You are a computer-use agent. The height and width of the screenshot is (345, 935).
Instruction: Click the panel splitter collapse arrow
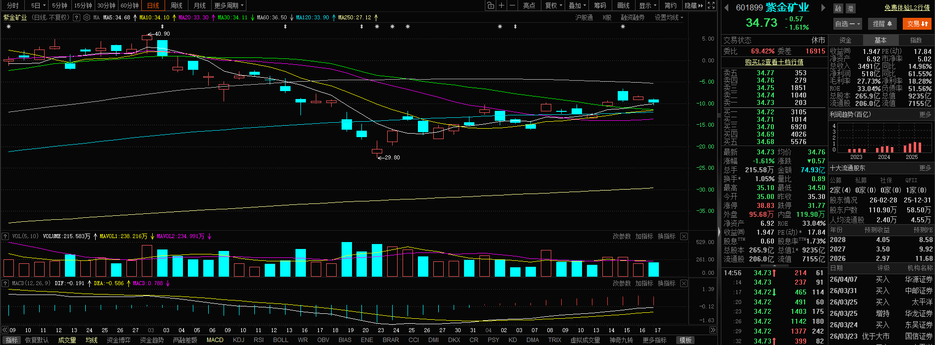719,231
